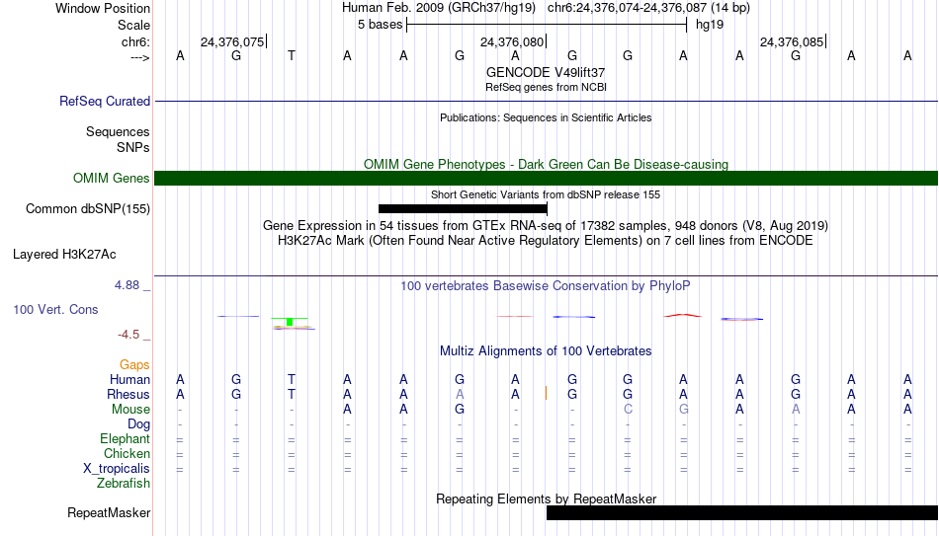Click the Chicken species label
939x536 pixels.
coord(127,453)
